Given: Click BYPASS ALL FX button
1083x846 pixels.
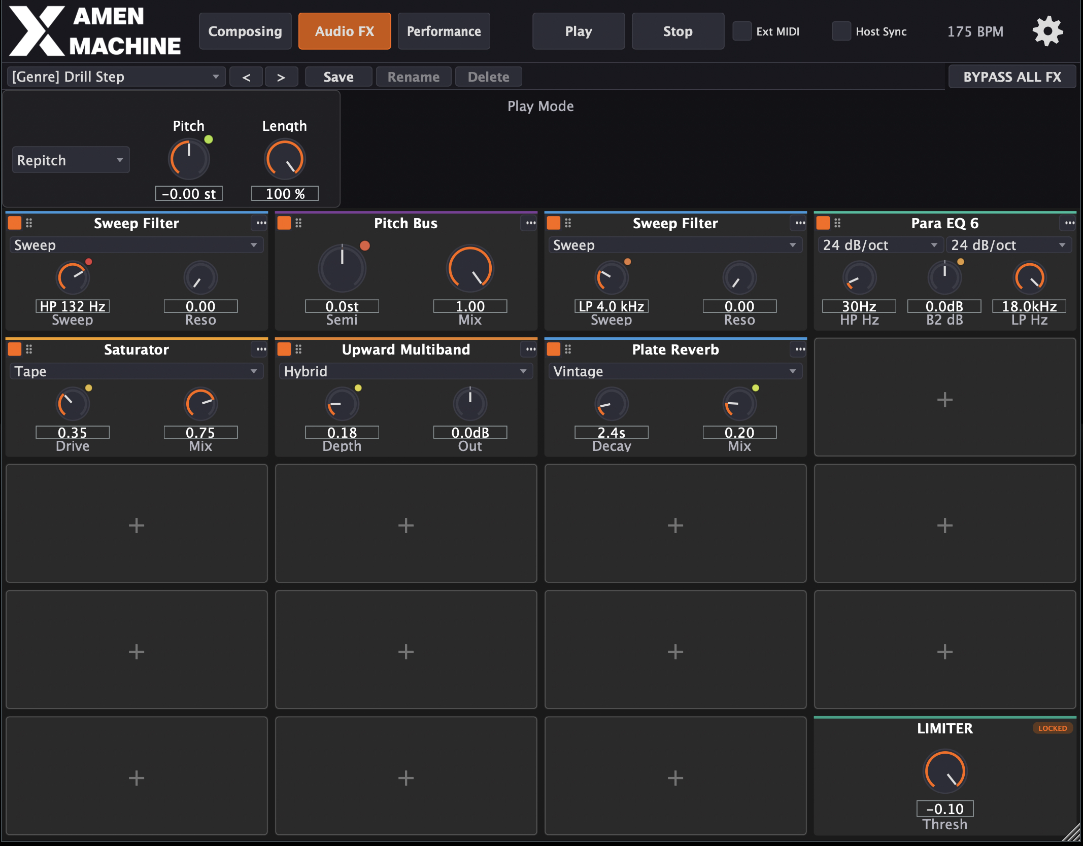Looking at the screenshot, I should point(1012,77).
